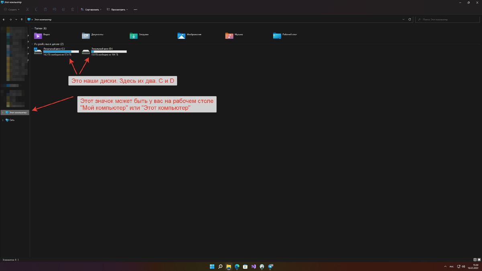
Task: Open Visual Studio from the taskbar
Action: [x=253, y=267]
